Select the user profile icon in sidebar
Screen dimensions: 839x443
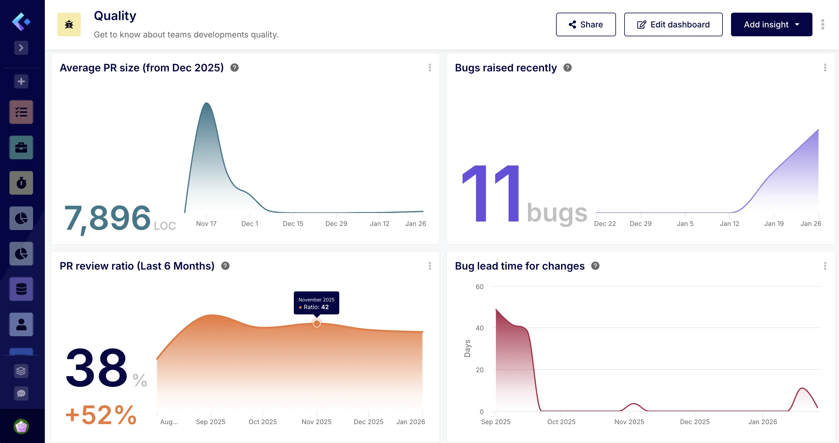click(21, 324)
